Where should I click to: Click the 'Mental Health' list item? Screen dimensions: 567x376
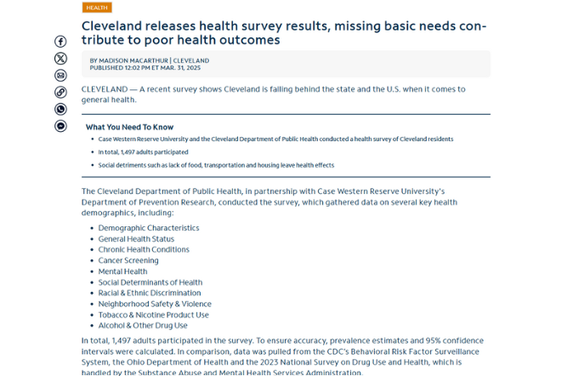[122, 271]
